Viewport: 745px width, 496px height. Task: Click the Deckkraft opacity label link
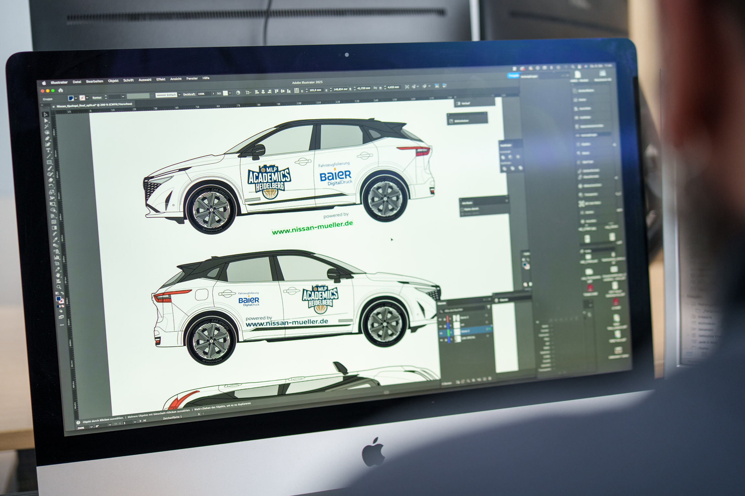tap(189, 94)
